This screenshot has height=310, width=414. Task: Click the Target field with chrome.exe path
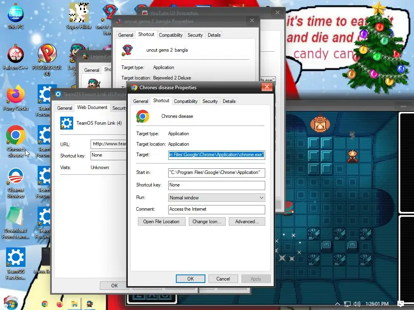(217, 155)
